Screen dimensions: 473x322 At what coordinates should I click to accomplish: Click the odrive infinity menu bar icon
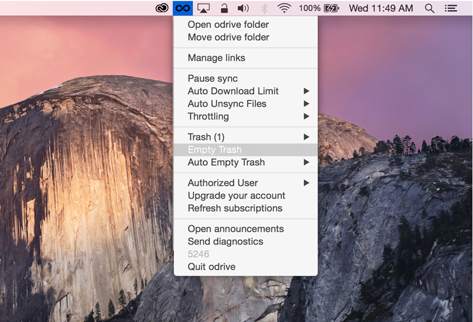tap(183, 8)
